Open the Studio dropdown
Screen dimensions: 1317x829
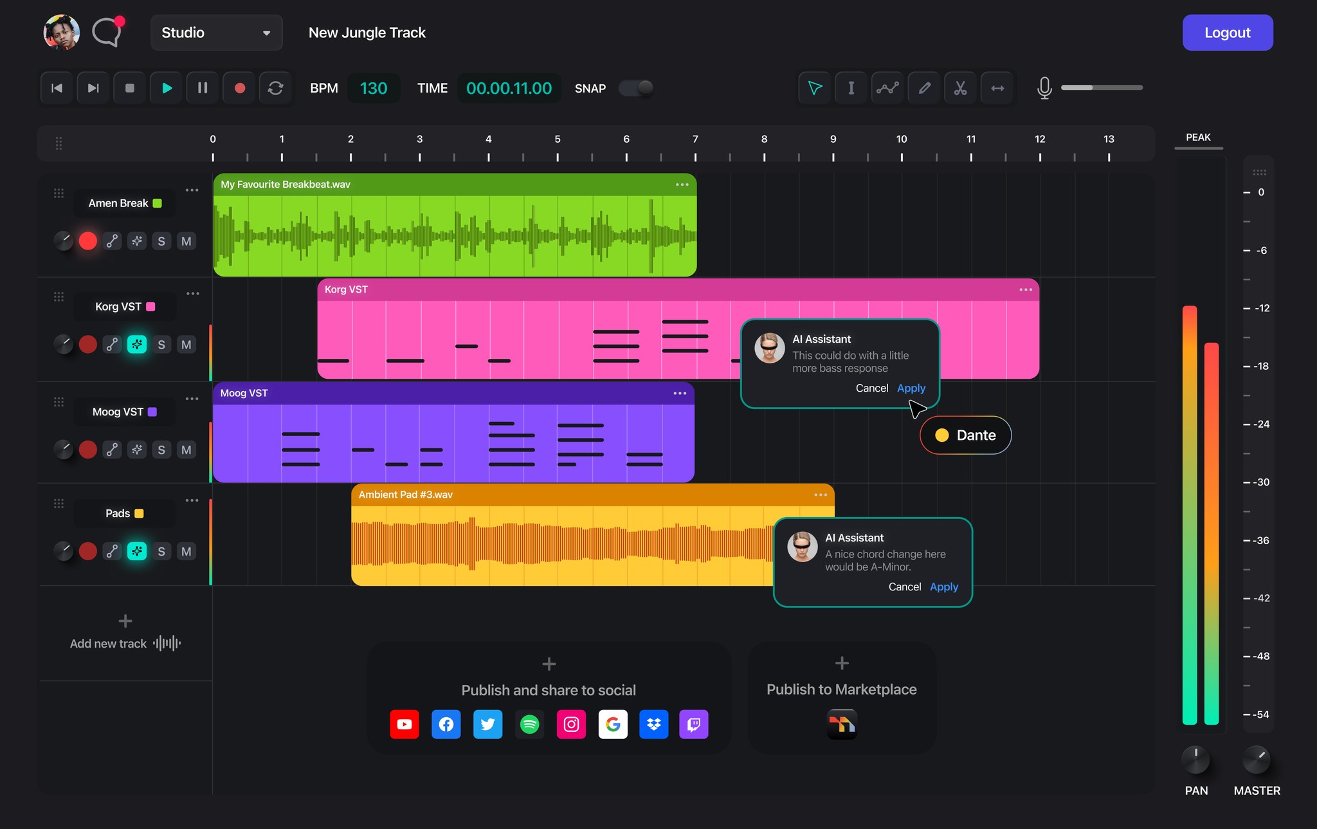pos(216,33)
